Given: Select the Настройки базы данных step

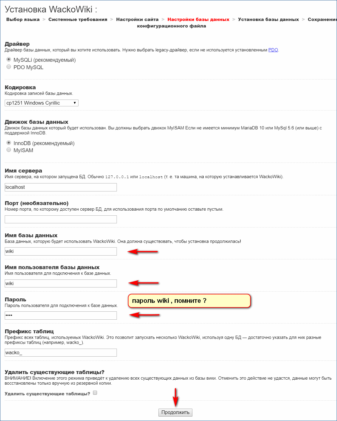Looking at the screenshot, I should tap(198, 19).
